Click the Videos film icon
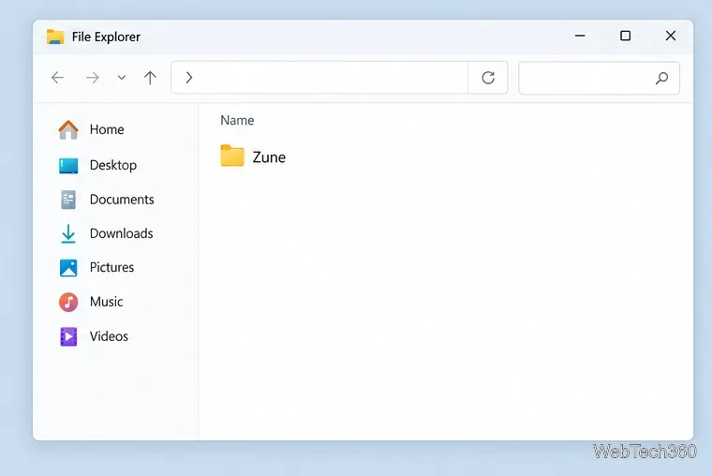Screen dimensions: 712x476 [68, 336]
